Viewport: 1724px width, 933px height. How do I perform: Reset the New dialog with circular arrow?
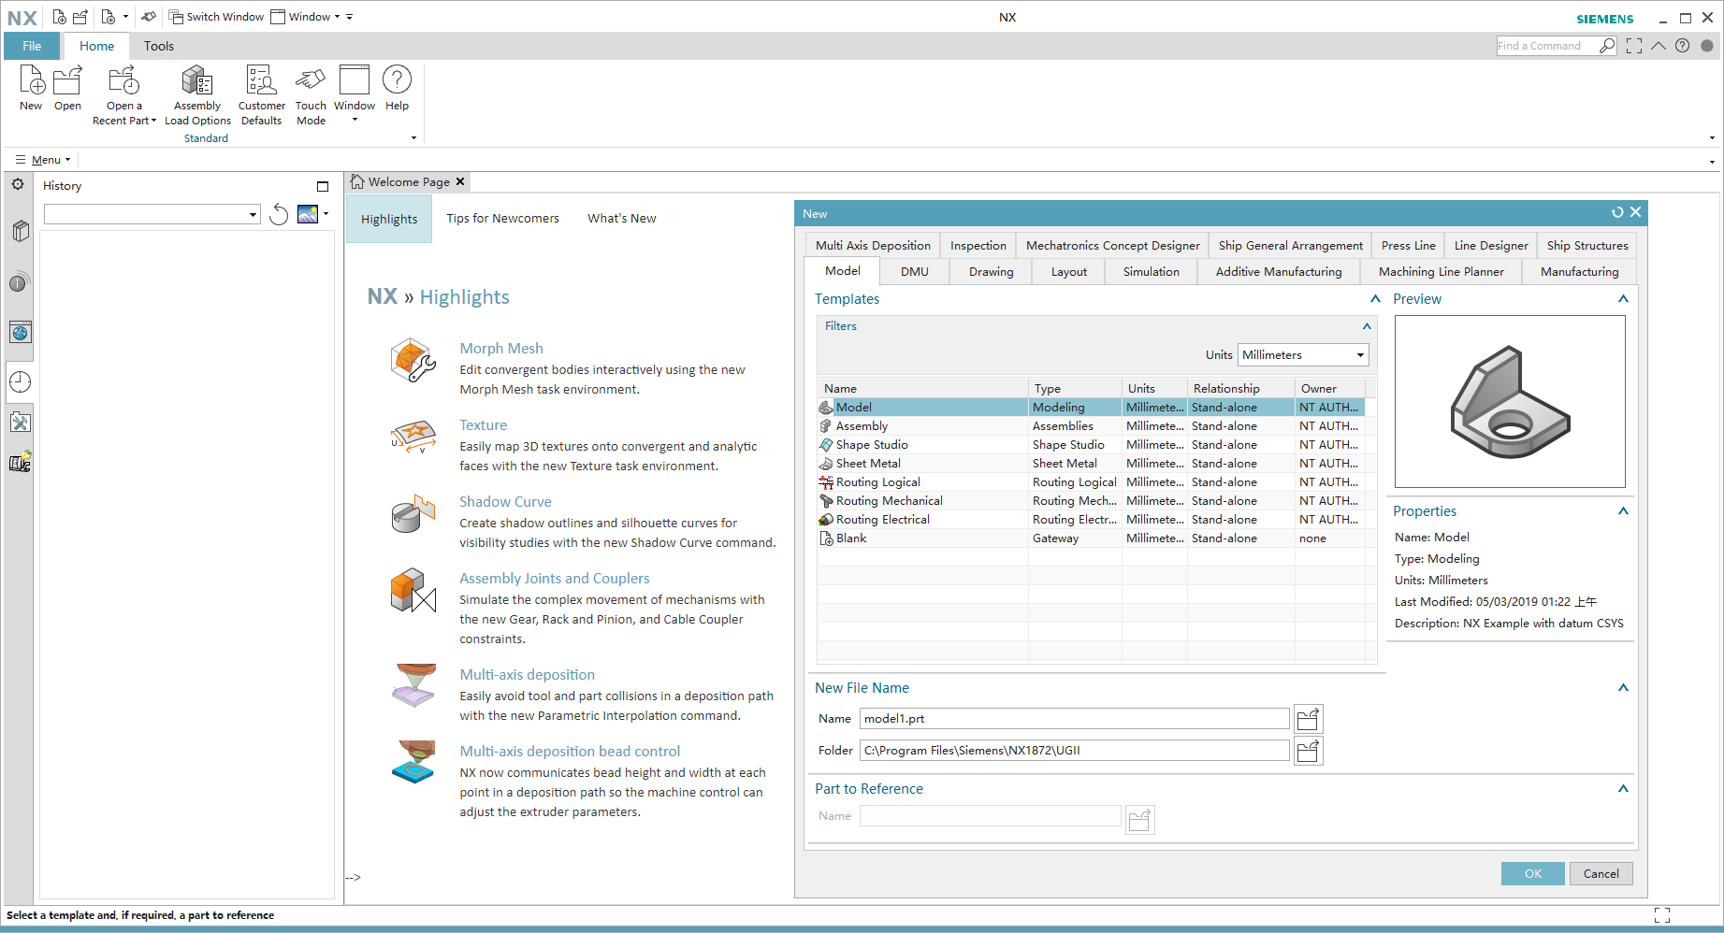click(x=1616, y=212)
